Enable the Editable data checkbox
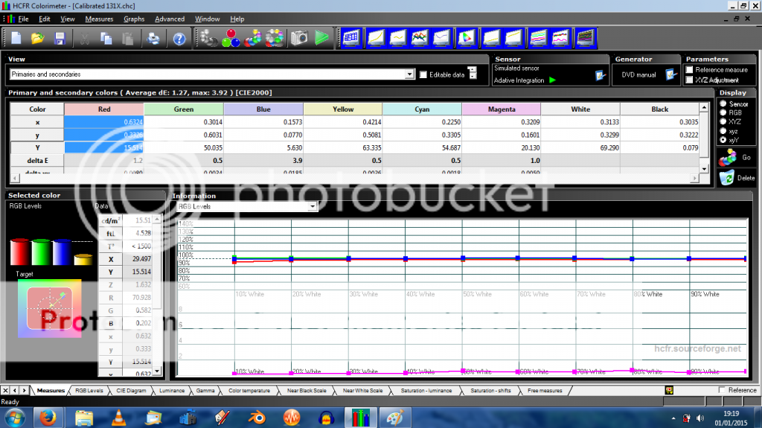Image resolution: width=762 pixels, height=428 pixels. pyautogui.click(x=423, y=74)
